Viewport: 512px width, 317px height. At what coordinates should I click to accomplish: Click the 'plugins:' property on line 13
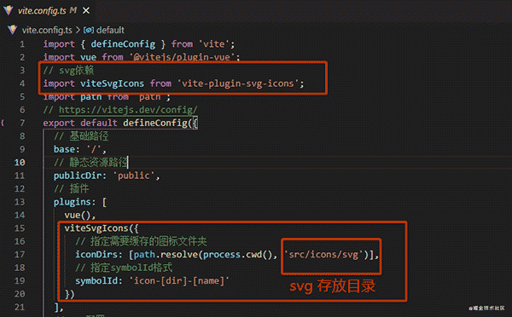coord(74,202)
